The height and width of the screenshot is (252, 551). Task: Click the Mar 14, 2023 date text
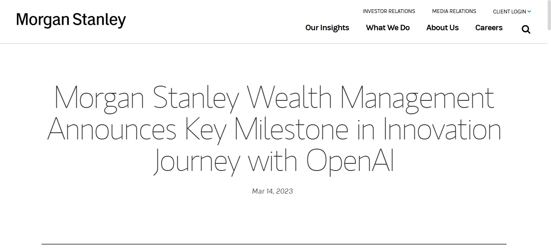pyautogui.click(x=272, y=191)
